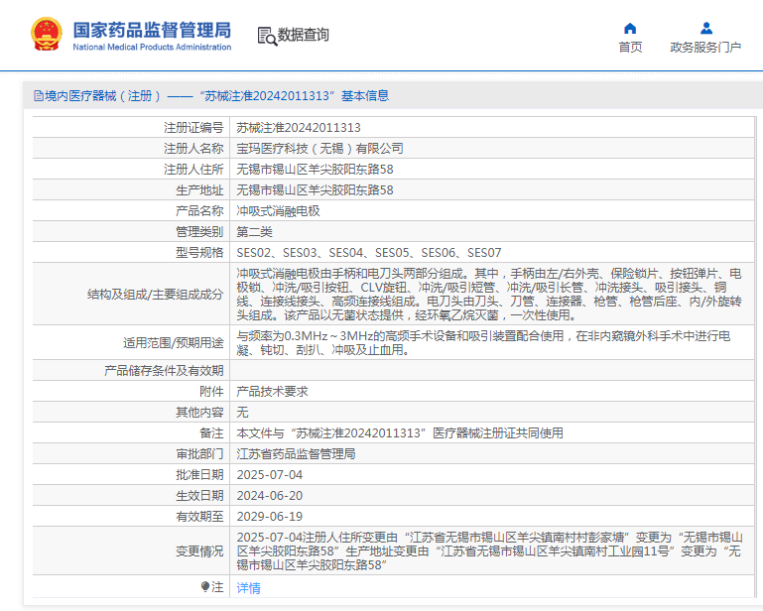763x611 pixels.
Task: Click the 注册证编号 label
Action: point(193,128)
